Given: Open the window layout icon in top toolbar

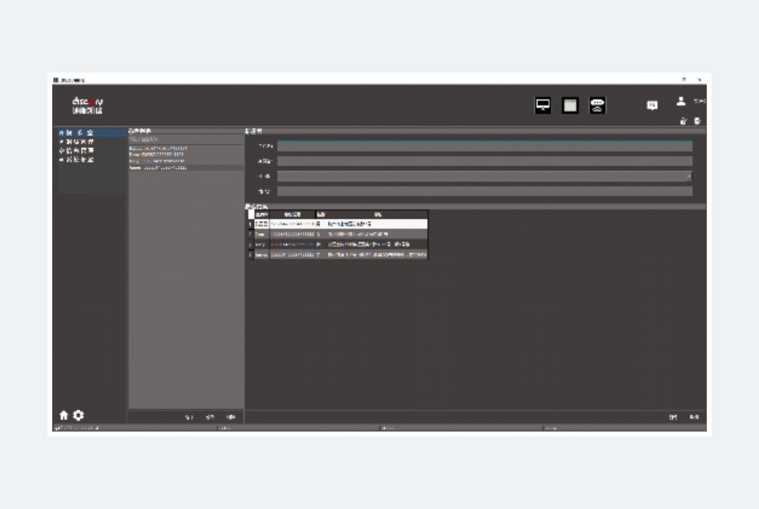Looking at the screenshot, I should (x=570, y=105).
